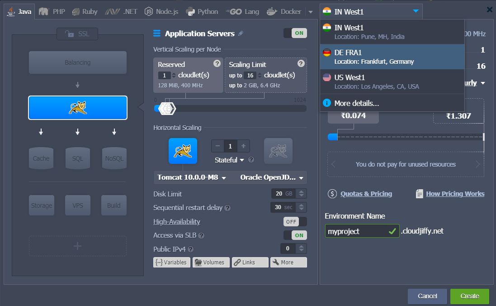Click the myproject environment name field
Screen dimensions: 496x306
(x=362, y=231)
